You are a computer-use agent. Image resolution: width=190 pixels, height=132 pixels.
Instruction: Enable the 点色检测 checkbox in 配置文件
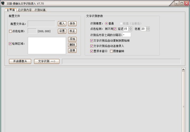[10, 31]
